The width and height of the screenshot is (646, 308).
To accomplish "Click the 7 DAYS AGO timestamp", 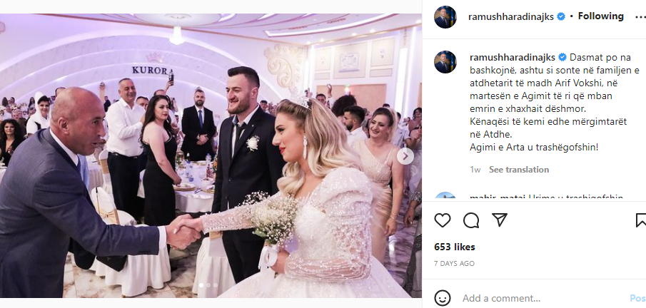I will tap(455, 264).
